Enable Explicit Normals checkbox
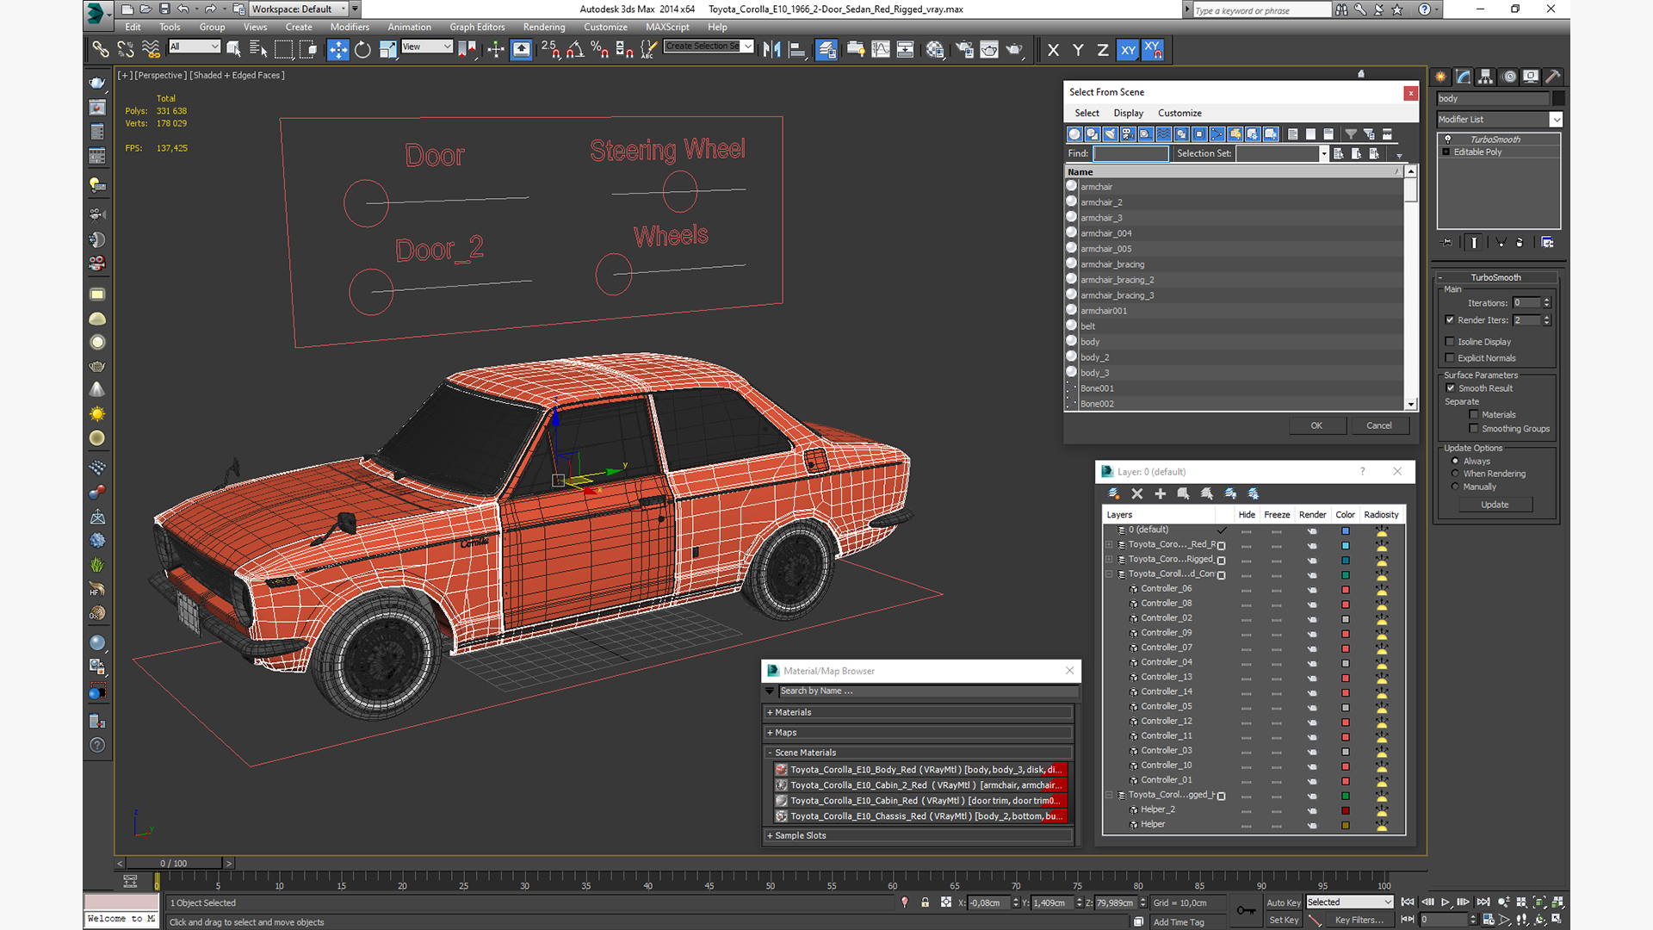Screen dimensions: 1653x930 (x=1450, y=358)
